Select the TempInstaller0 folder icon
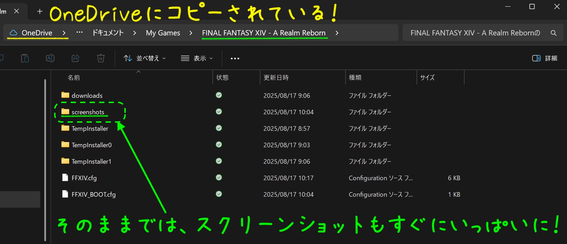This screenshot has width=567, height=244. [65, 144]
